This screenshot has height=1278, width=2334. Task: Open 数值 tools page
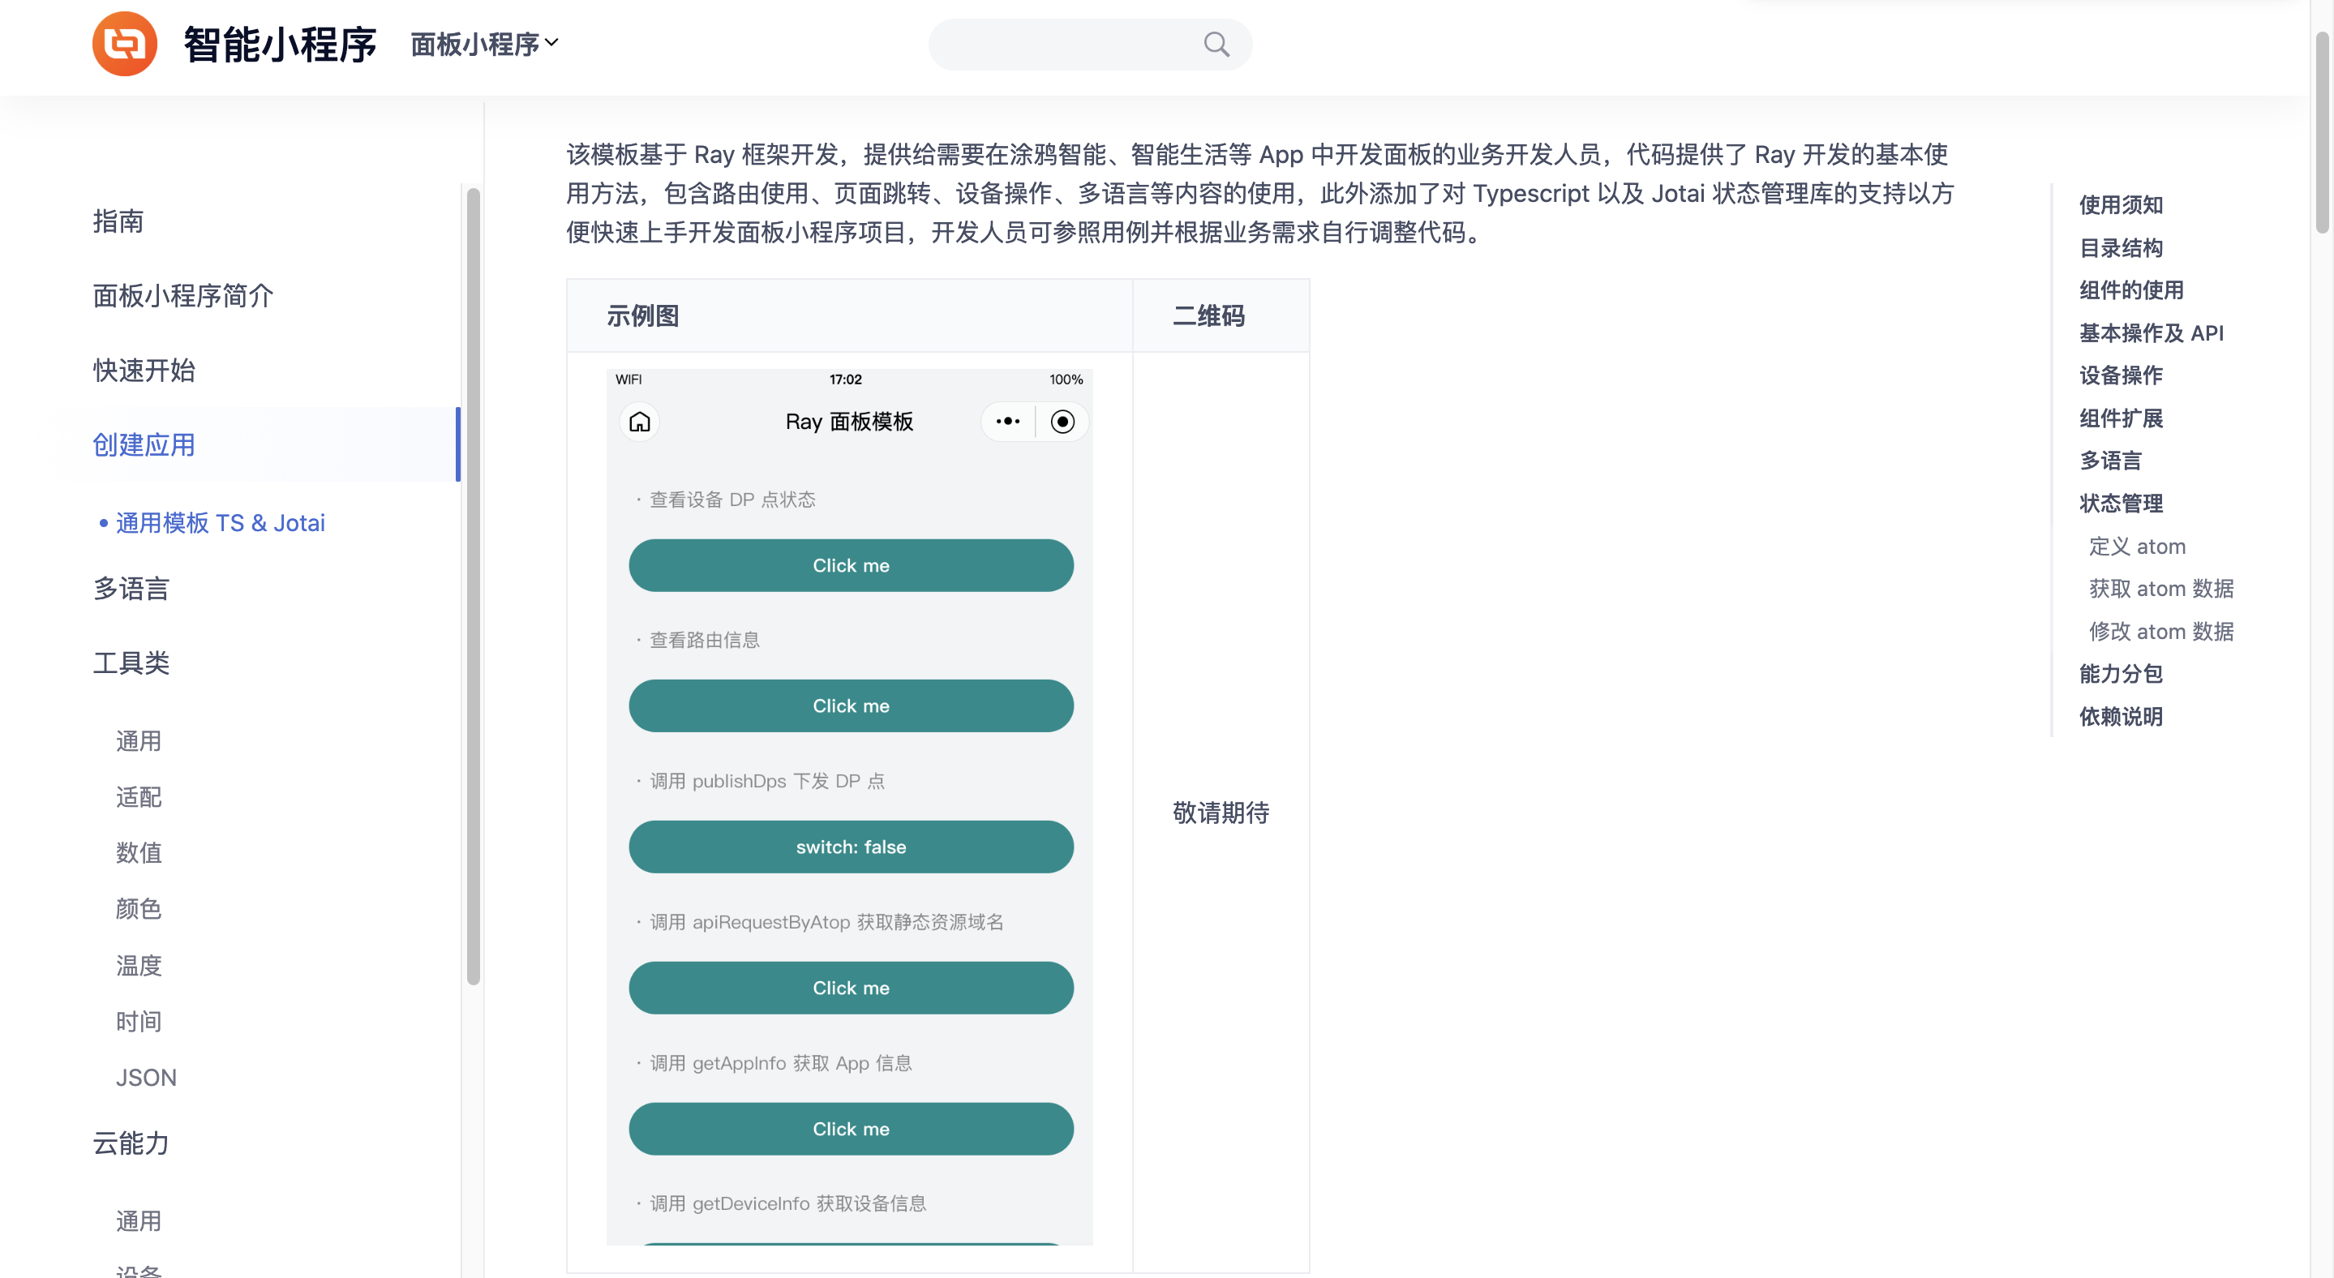[x=139, y=852]
